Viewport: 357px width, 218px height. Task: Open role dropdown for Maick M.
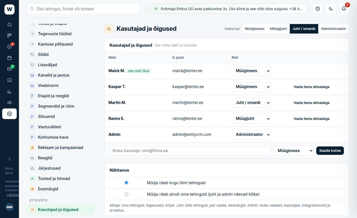click(x=251, y=71)
